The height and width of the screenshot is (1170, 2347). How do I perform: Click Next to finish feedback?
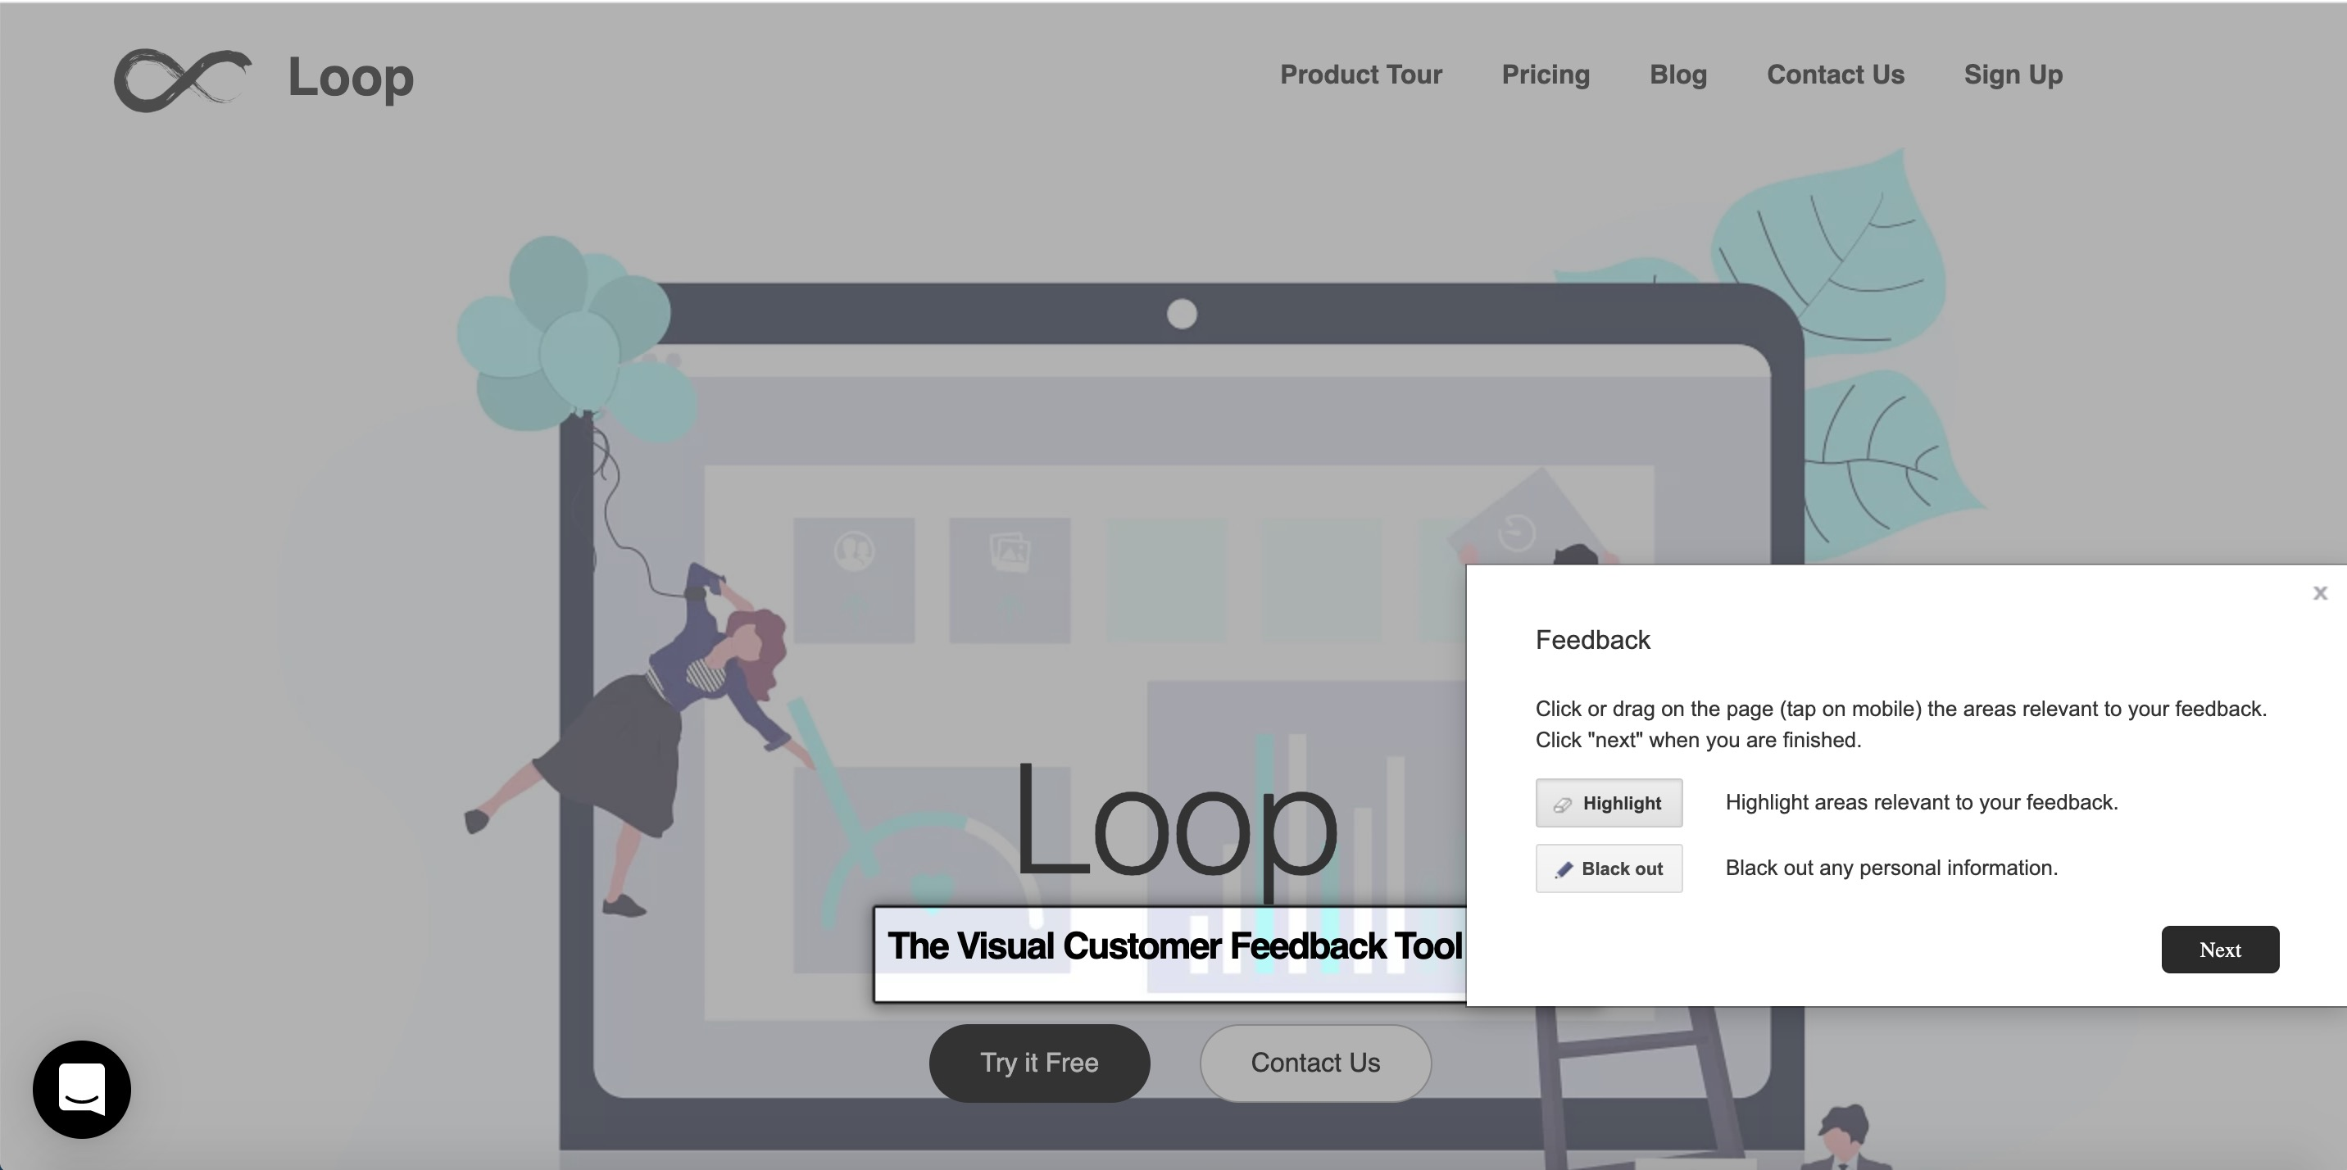point(2220,950)
